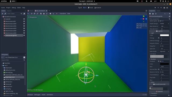Screen dimensions: 172x97
Task: Stop the running scene
Action: click(x=161, y=8)
